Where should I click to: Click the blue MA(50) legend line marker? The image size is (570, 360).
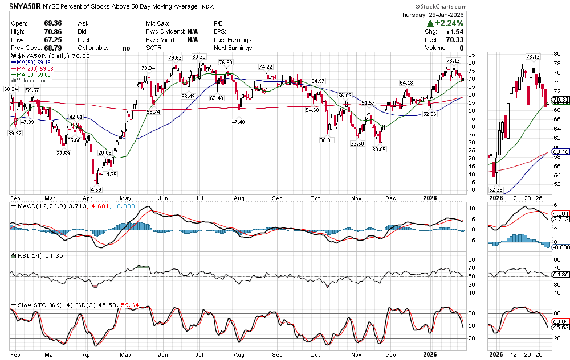point(13,63)
